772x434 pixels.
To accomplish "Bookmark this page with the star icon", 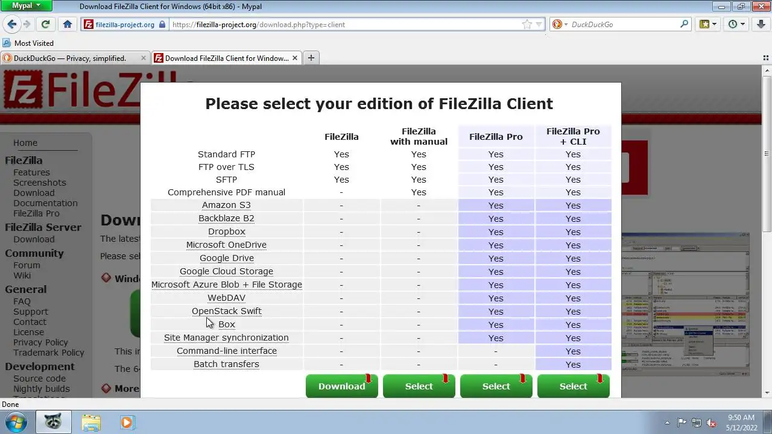I will point(527,25).
